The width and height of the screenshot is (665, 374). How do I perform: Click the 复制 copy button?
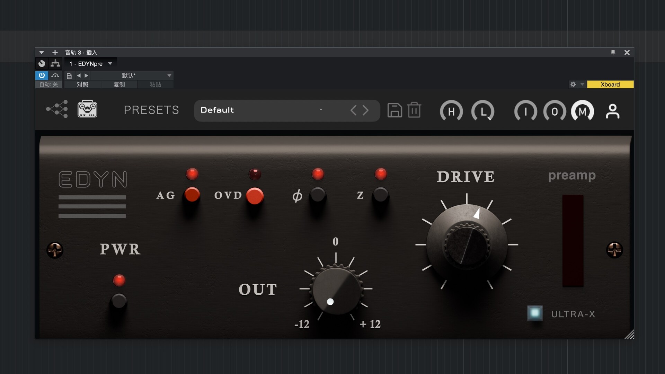pos(119,84)
